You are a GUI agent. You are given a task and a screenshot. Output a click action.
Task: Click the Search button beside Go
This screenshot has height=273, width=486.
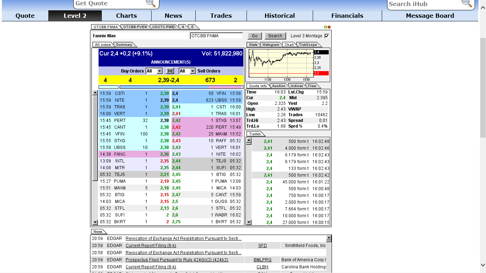(x=275, y=36)
